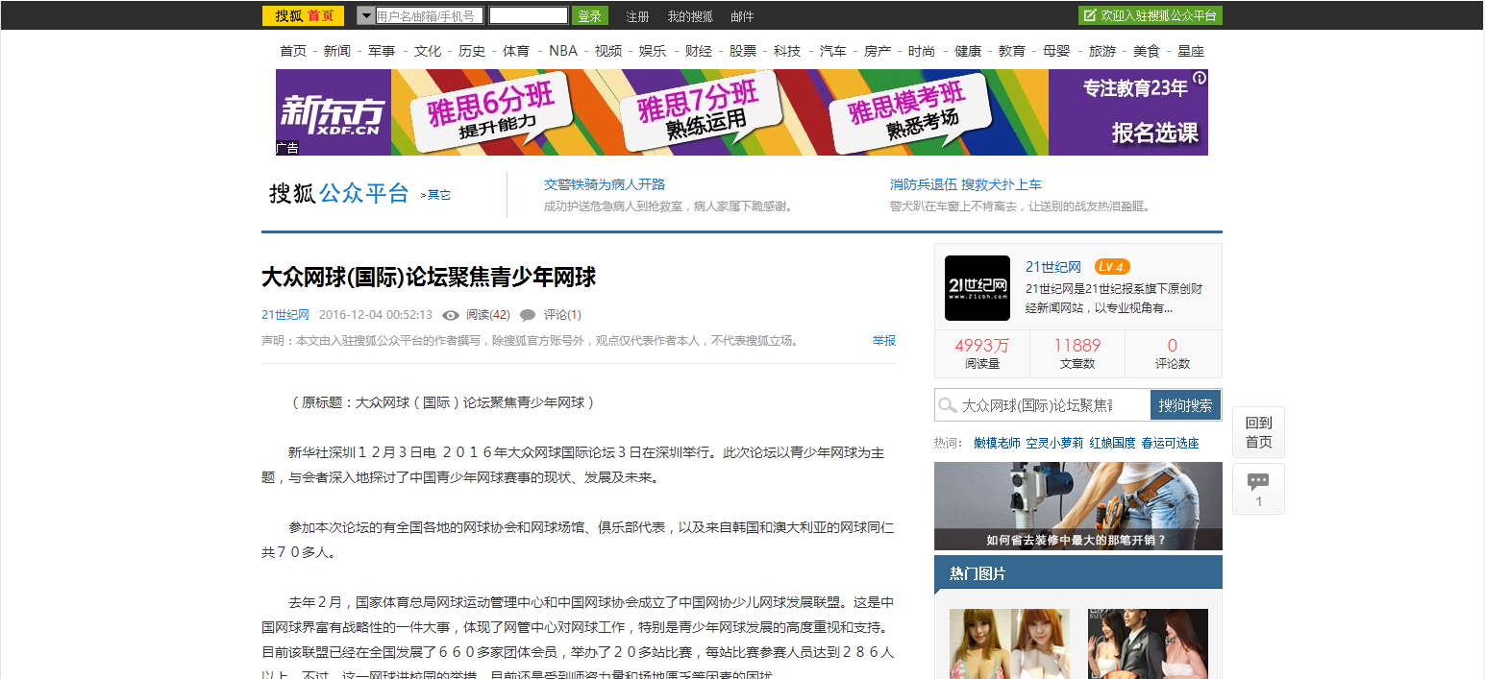This screenshot has width=1485, height=679.
Task: Click the ad info icon on banner
Action: (1199, 79)
